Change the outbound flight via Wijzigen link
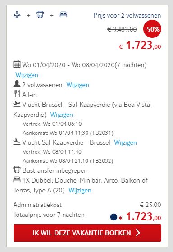 coord(62,115)
